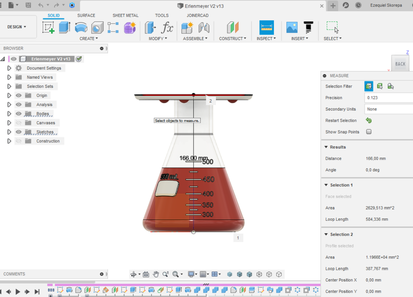The image size is (413, 297).
Task: Hide the Bodies folder visibility
Action: point(19,114)
